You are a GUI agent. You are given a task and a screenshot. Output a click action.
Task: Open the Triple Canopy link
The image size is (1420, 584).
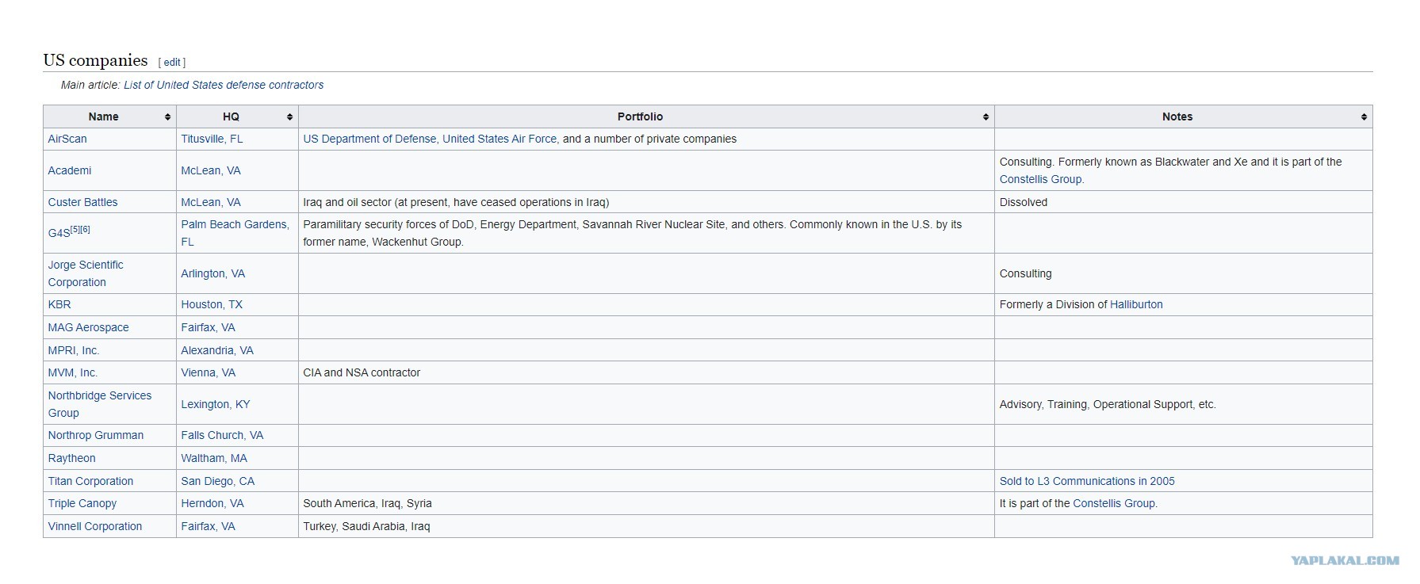point(82,503)
